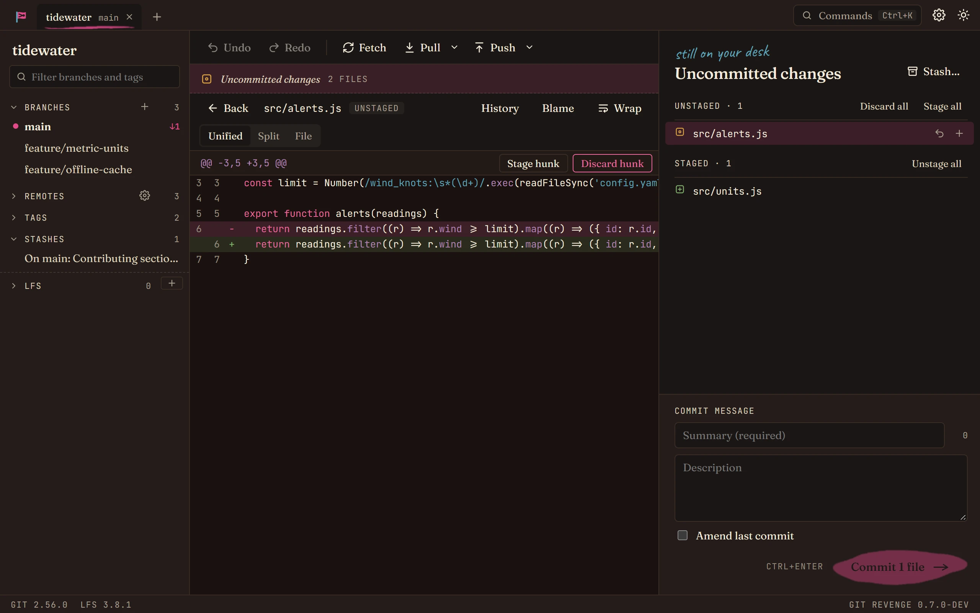Open Blame view
This screenshot has width=980, height=613.
(558, 108)
